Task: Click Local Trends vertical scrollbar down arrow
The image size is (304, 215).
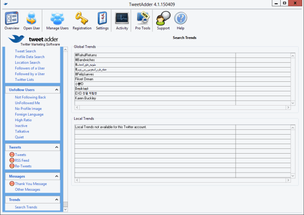Action: [x=293, y=176]
